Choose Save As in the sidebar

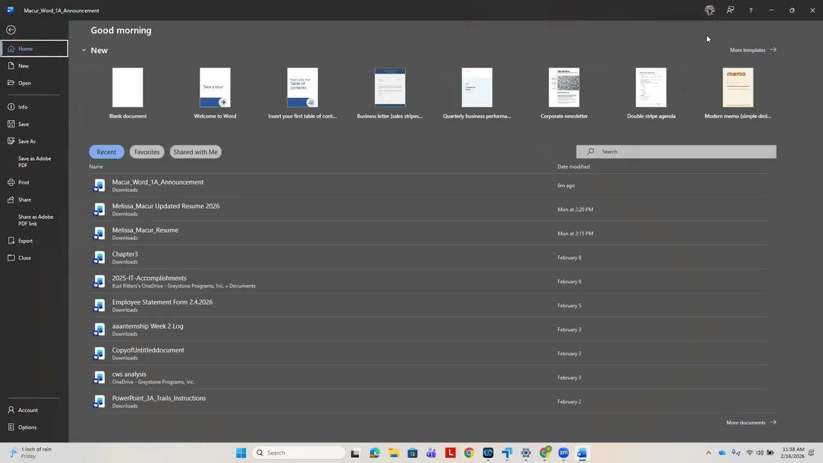click(35, 141)
